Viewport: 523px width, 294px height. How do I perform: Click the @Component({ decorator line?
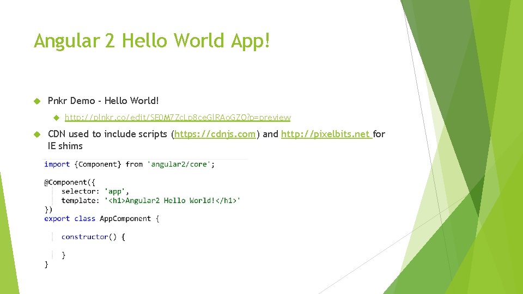(70, 182)
